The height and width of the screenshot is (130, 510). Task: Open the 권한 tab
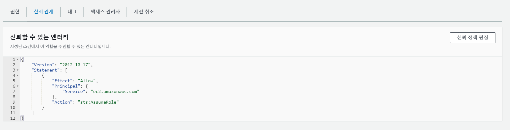[x=15, y=12]
